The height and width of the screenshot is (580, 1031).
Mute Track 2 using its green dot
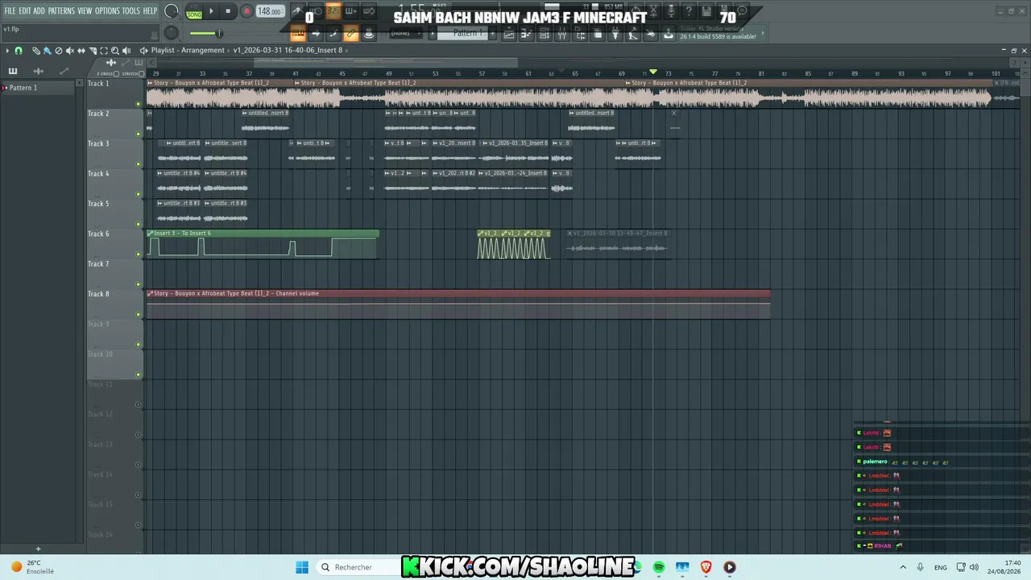139,134
